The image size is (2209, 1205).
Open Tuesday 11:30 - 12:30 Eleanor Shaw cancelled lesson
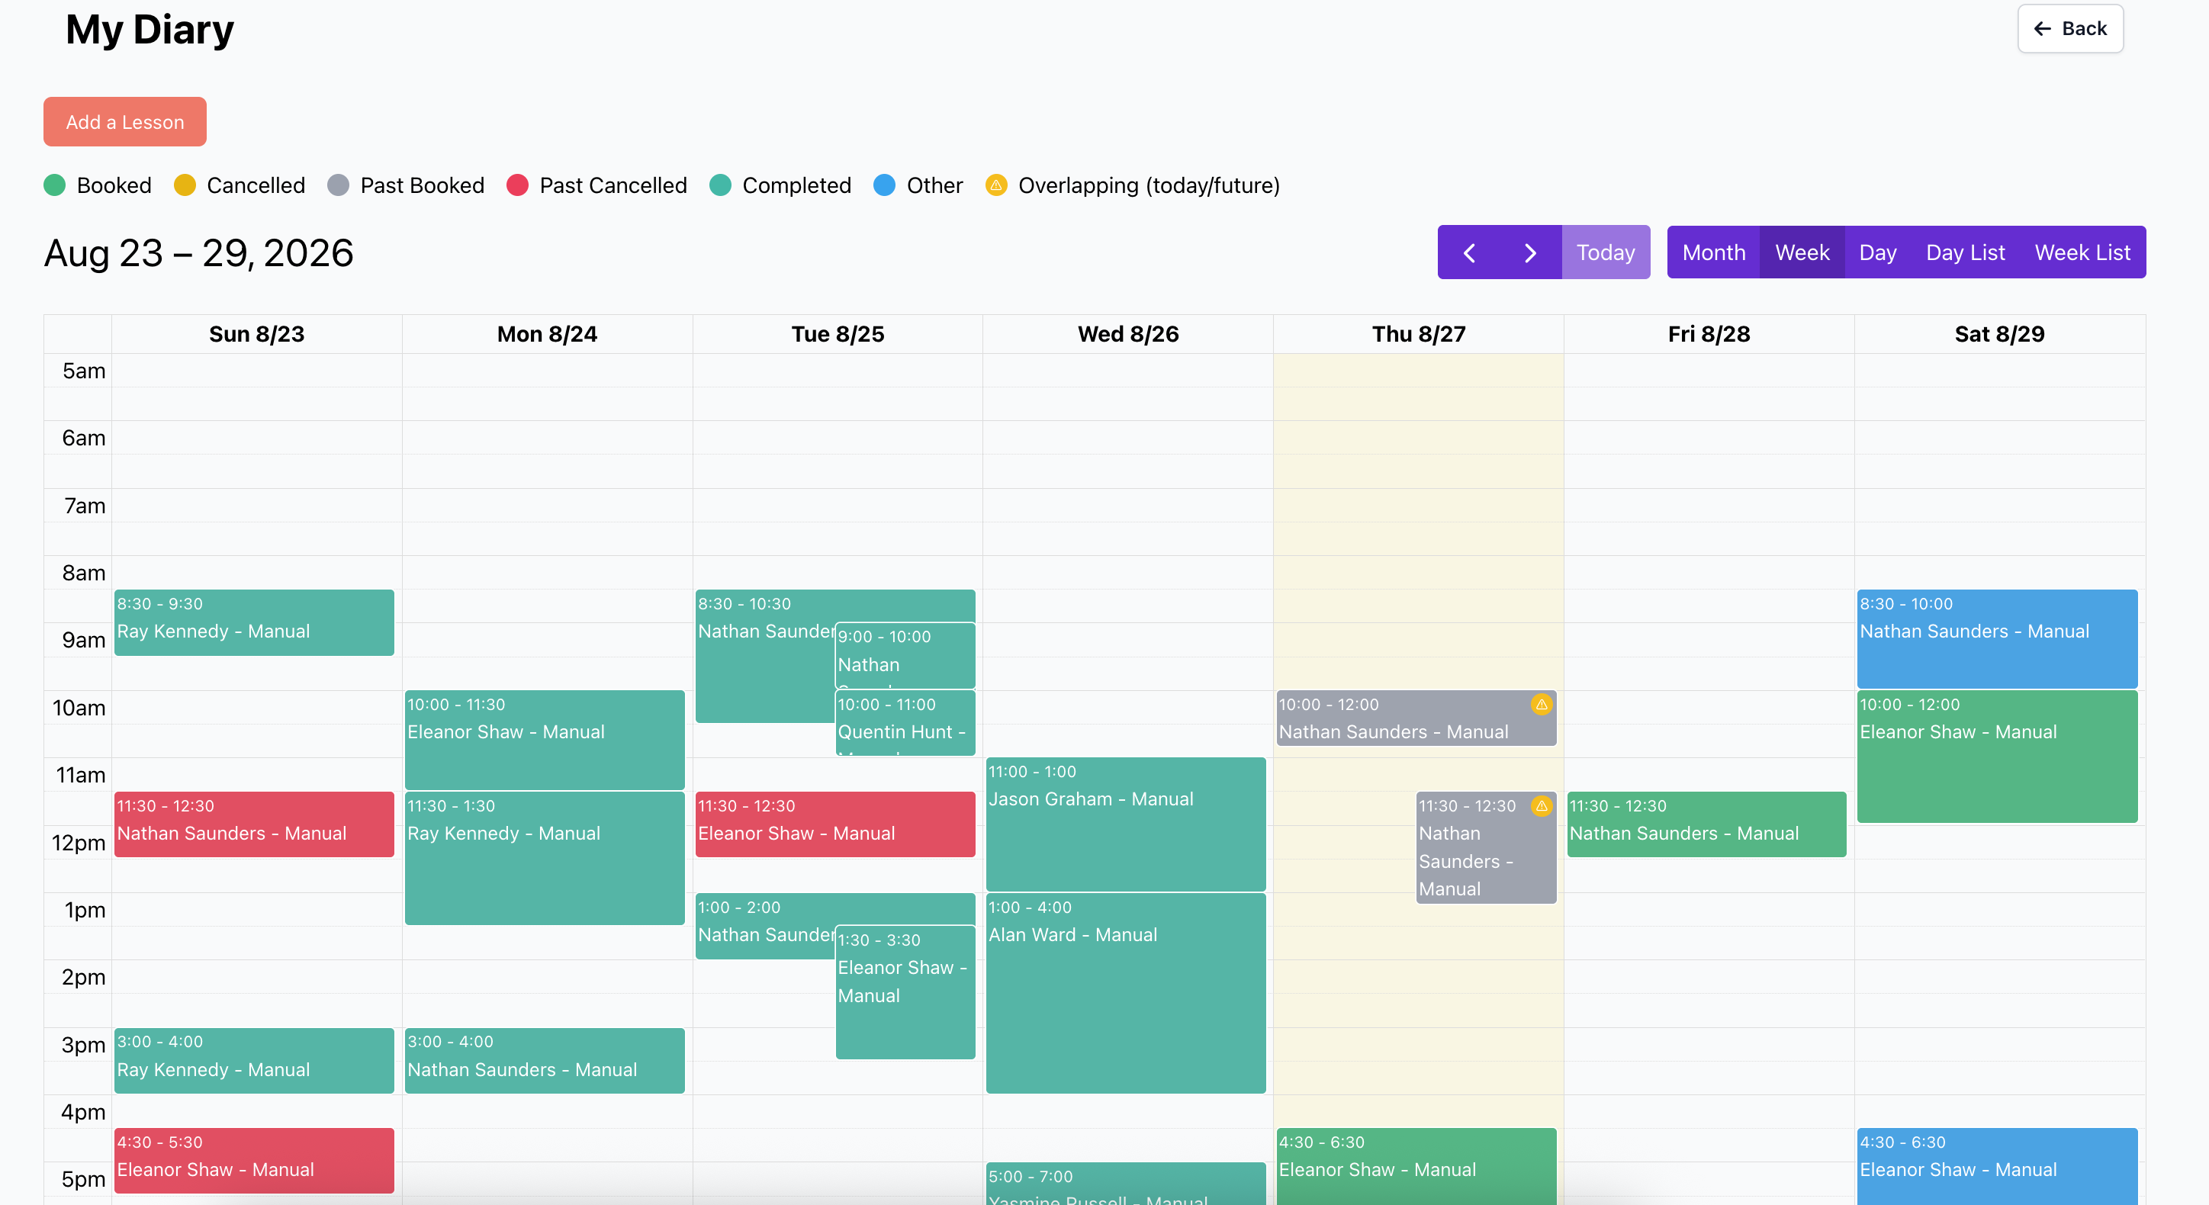pos(835,824)
